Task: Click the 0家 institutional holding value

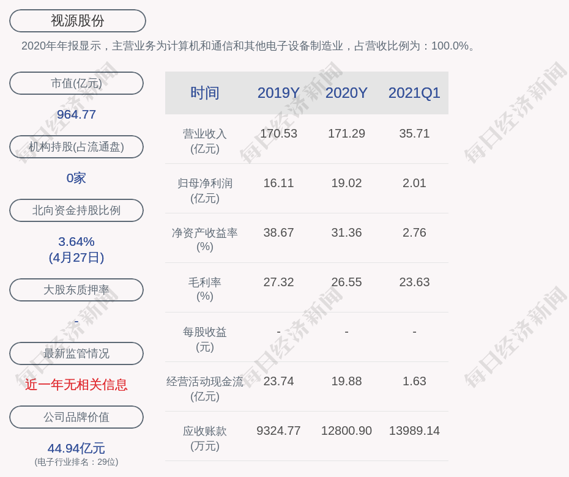Action: pos(76,178)
